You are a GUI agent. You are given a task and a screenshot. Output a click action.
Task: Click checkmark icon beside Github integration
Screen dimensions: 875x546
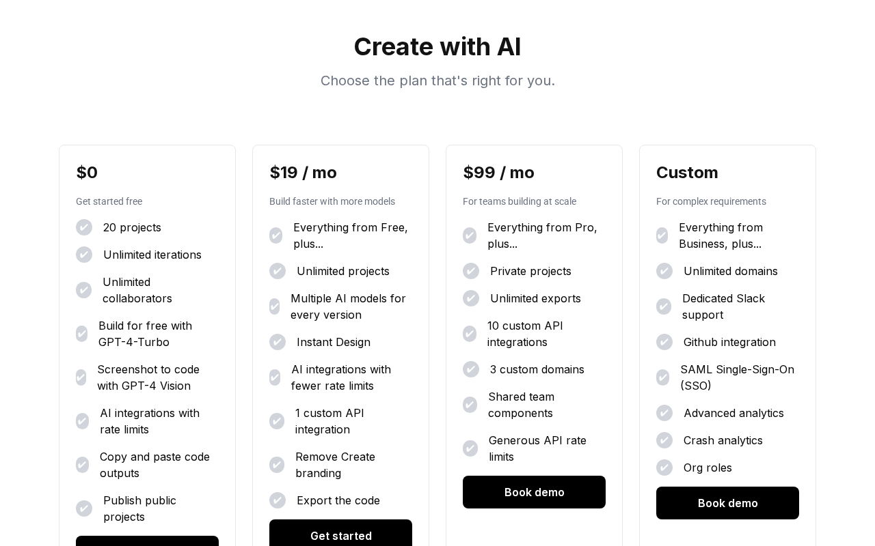[x=664, y=342]
